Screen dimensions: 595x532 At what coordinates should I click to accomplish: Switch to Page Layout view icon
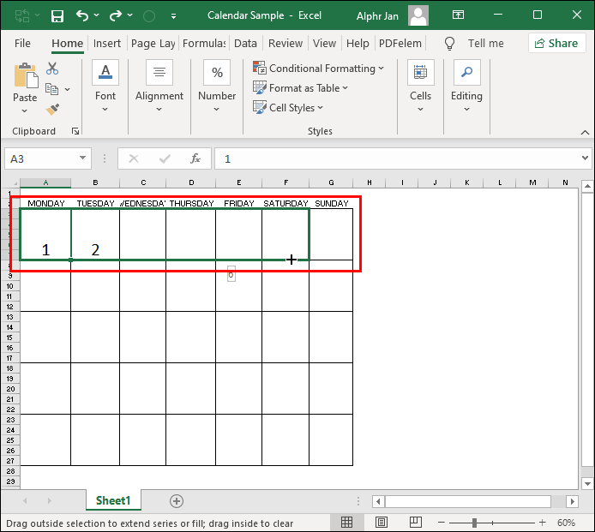click(x=382, y=523)
